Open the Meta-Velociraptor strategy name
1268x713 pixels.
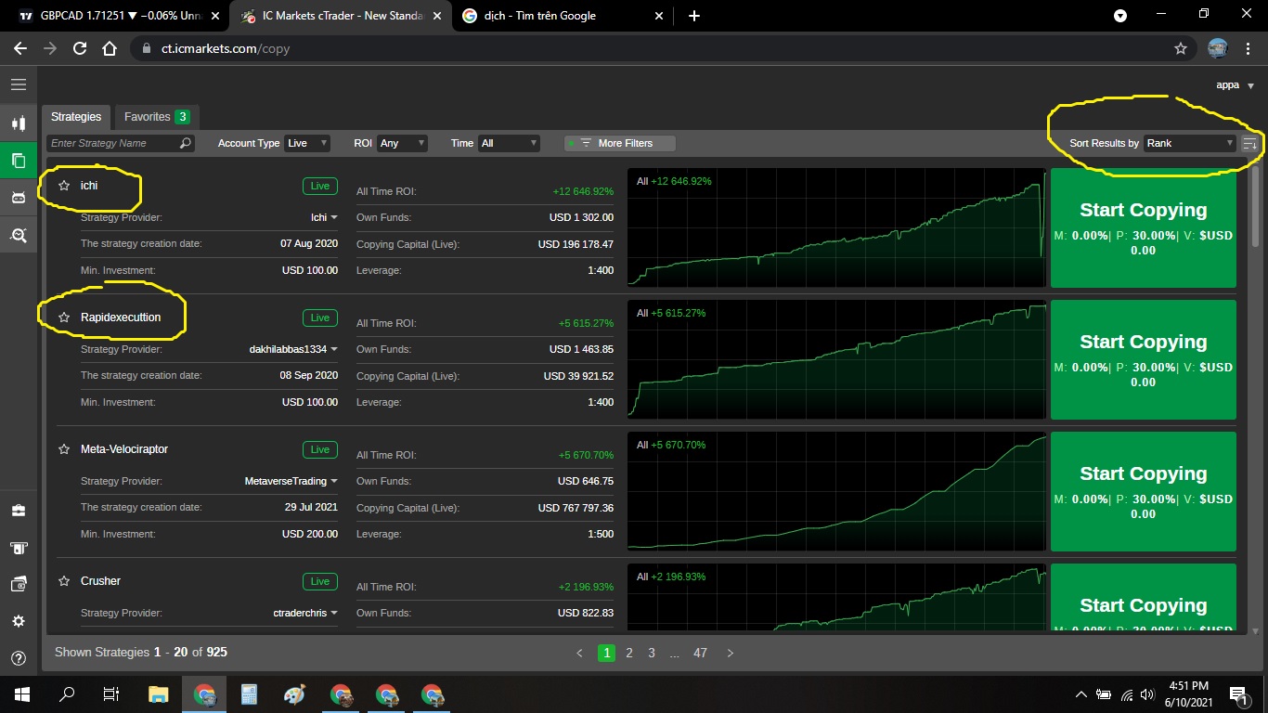[124, 449]
